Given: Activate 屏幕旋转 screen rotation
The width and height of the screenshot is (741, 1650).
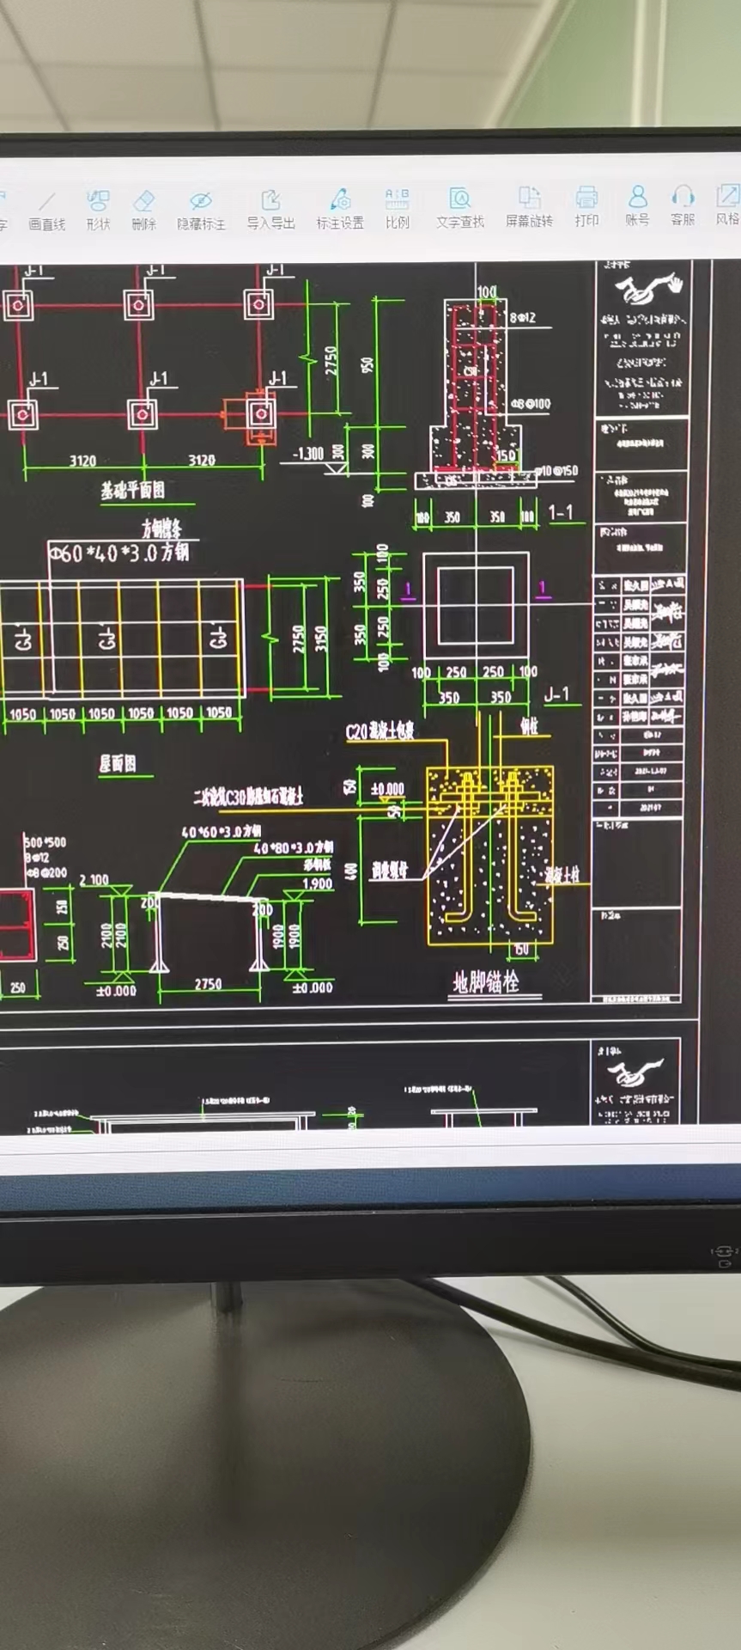Looking at the screenshot, I should 529,208.
